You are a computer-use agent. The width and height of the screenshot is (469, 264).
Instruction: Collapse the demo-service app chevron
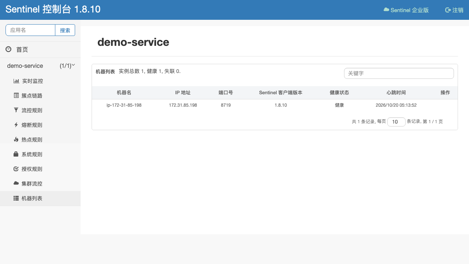click(x=73, y=65)
